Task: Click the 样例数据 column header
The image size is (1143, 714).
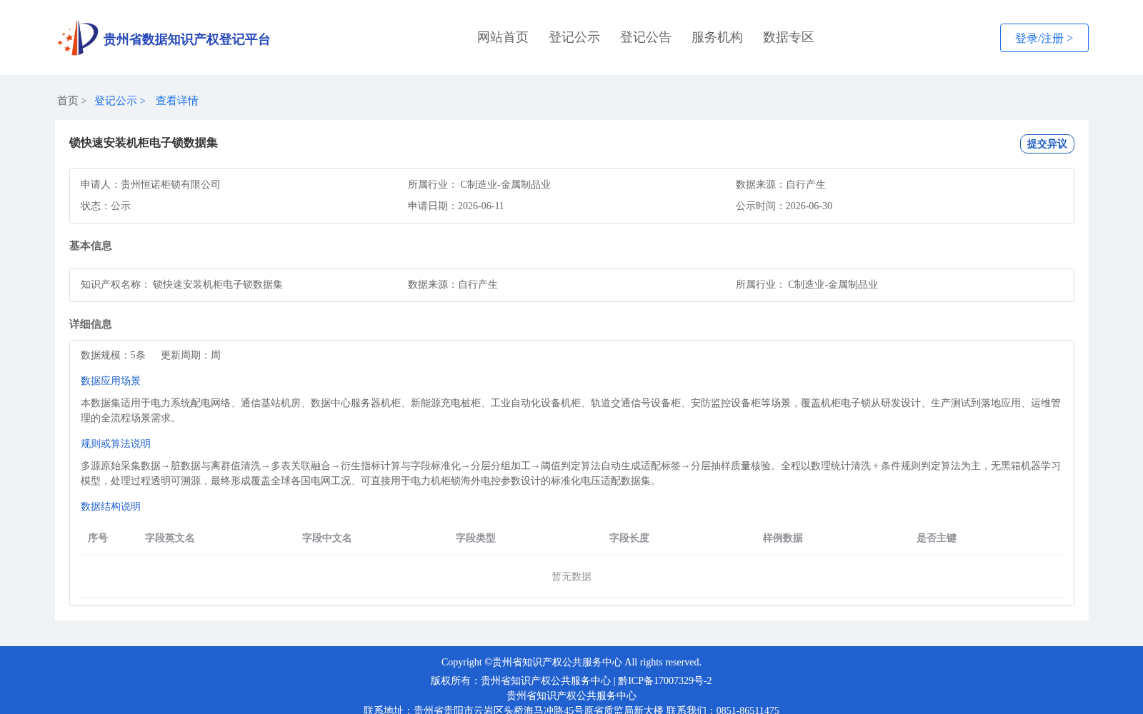Action: click(783, 538)
